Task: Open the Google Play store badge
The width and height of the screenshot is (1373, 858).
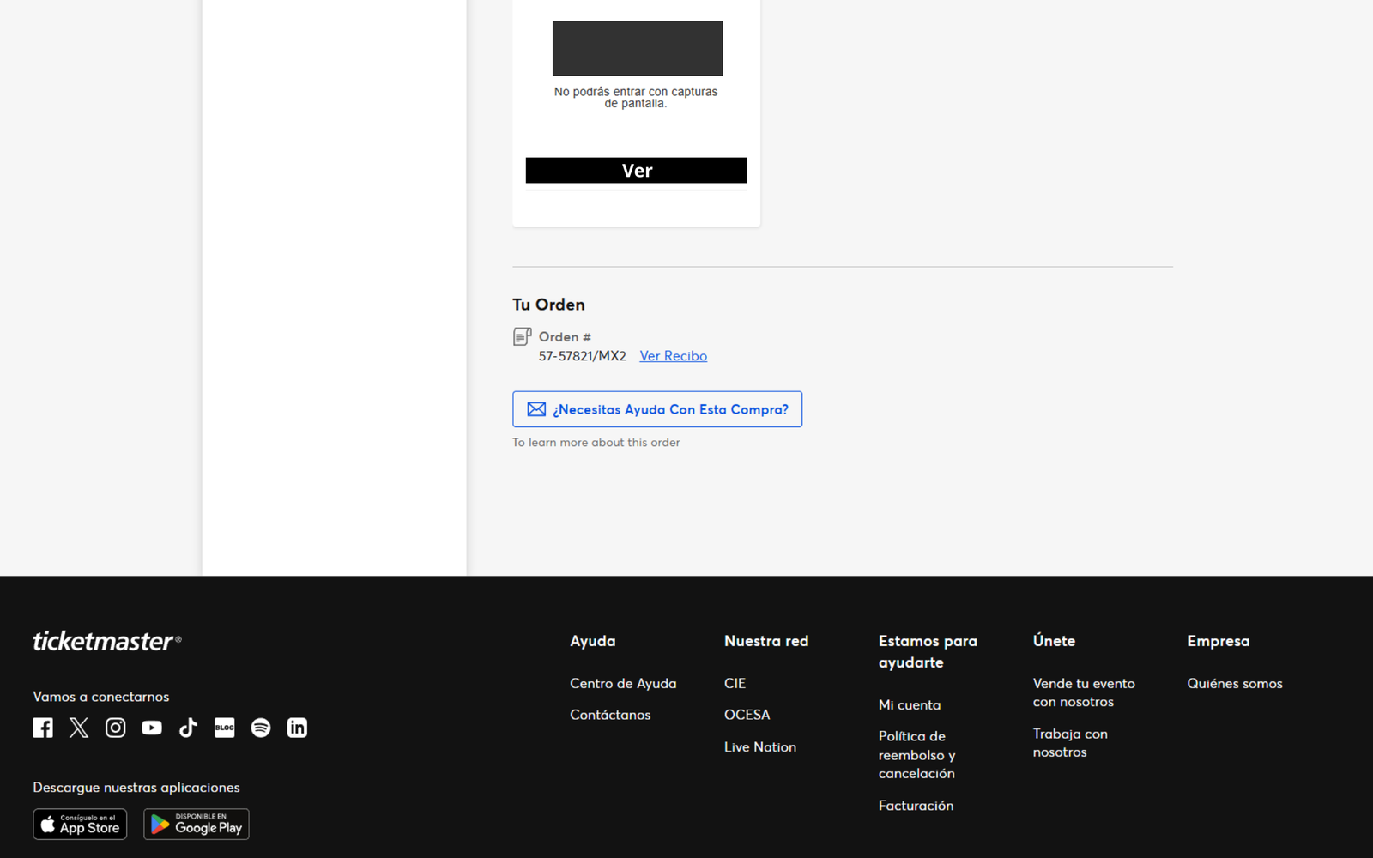Action: pos(197,825)
